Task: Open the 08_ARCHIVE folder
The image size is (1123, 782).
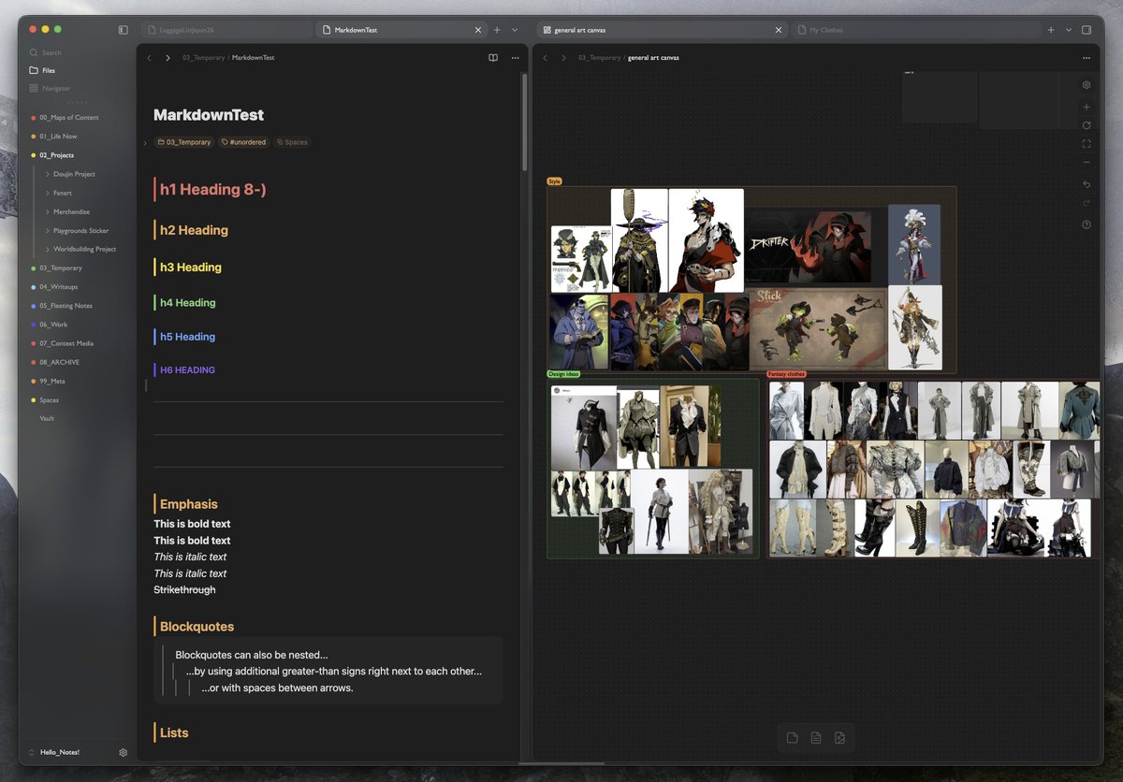Action: tap(59, 362)
